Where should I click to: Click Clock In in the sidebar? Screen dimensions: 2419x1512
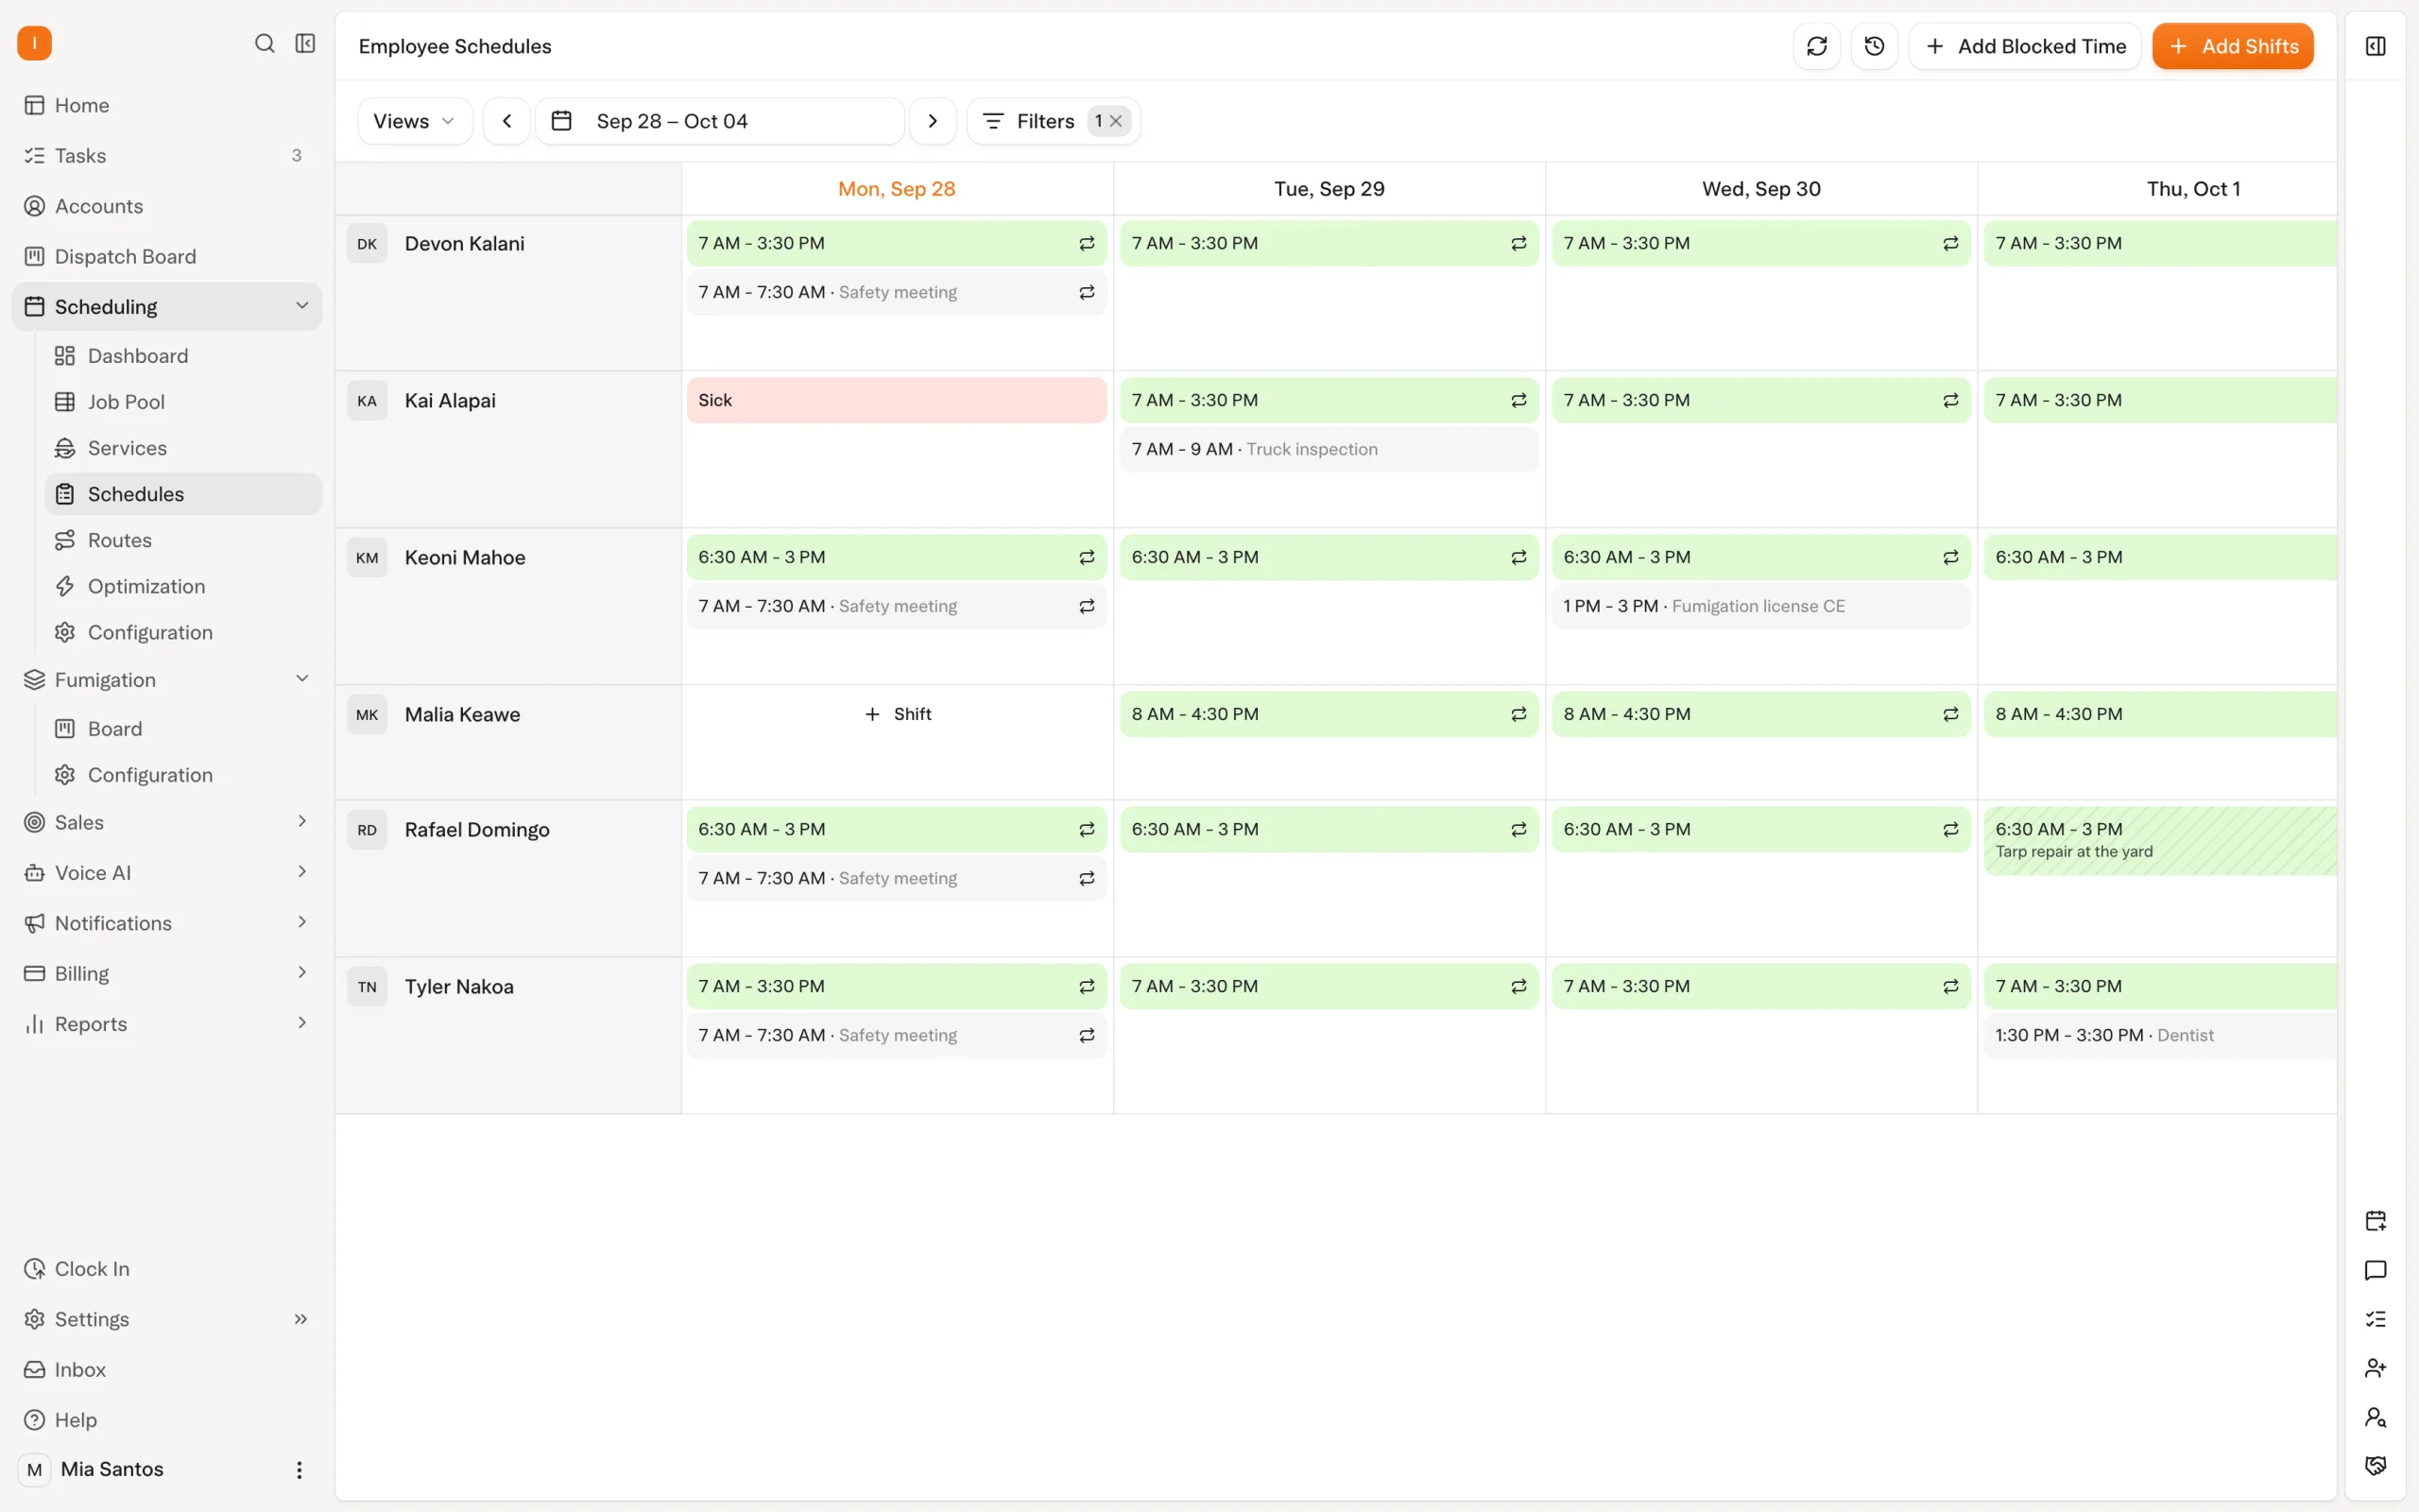tap(167, 1268)
